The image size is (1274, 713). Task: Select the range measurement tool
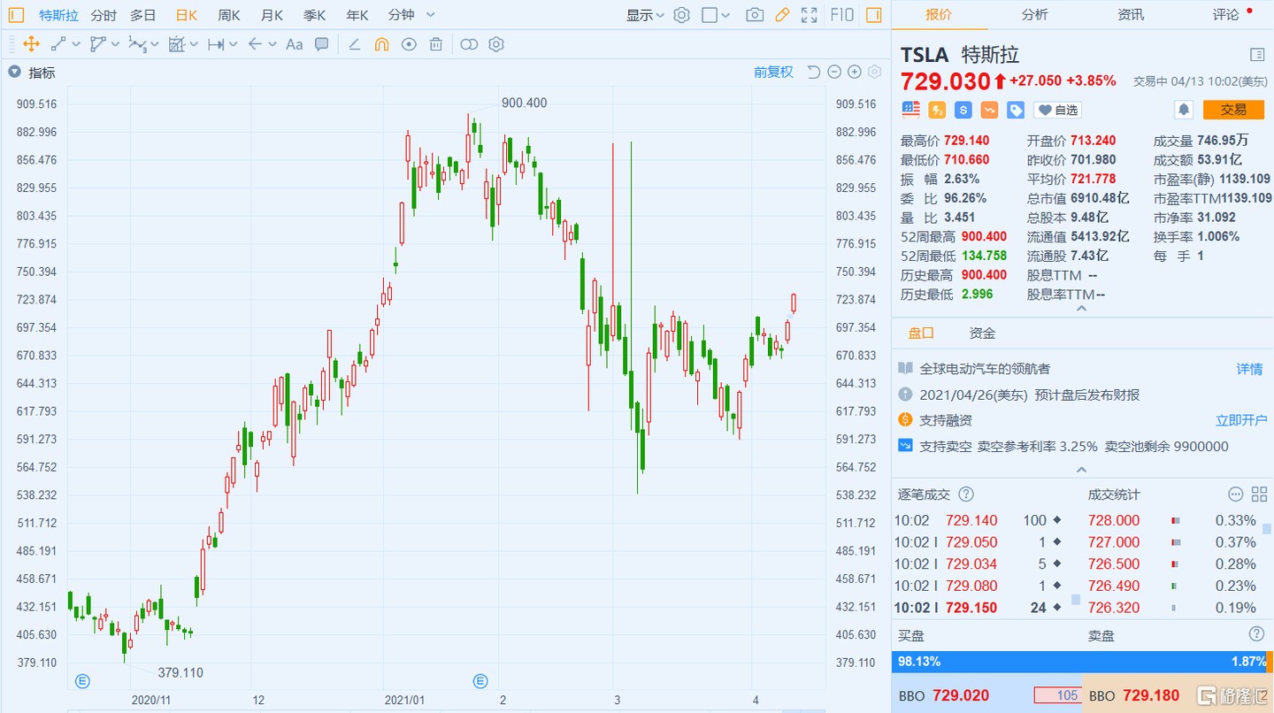tap(216, 44)
